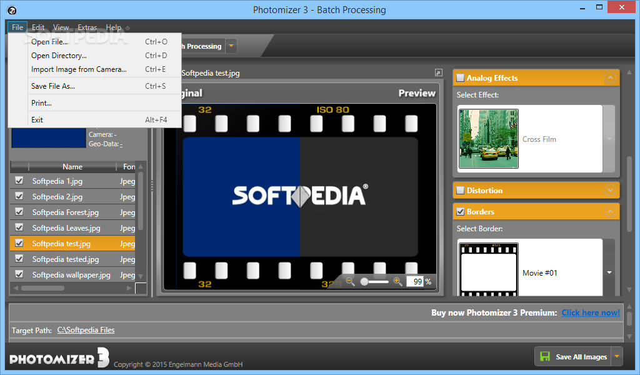
Task: Click the green save disk icon
Action: pos(545,356)
